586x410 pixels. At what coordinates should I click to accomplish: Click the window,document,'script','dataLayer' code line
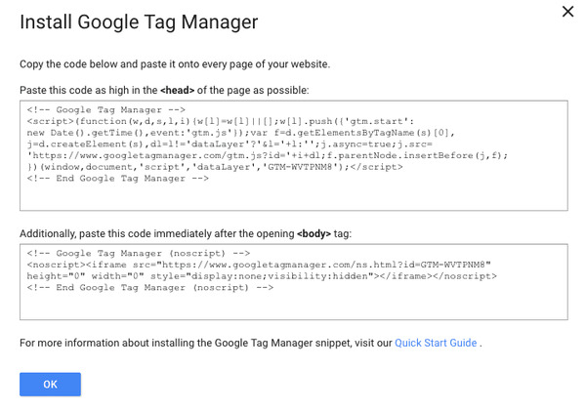pos(215,167)
